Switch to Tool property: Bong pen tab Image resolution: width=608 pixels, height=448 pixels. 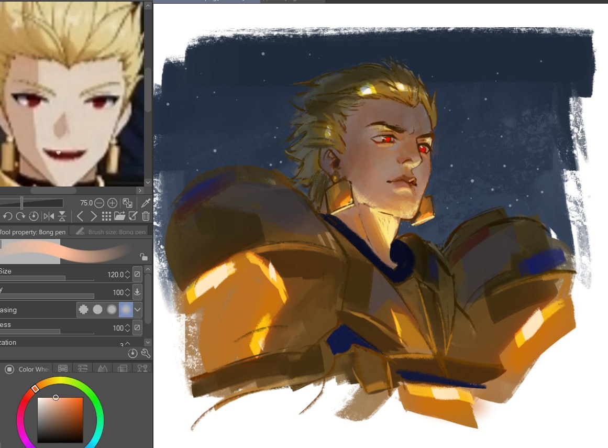pos(34,232)
